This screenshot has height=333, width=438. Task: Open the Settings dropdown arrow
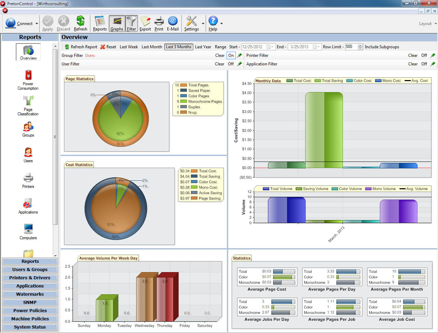pos(203,24)
